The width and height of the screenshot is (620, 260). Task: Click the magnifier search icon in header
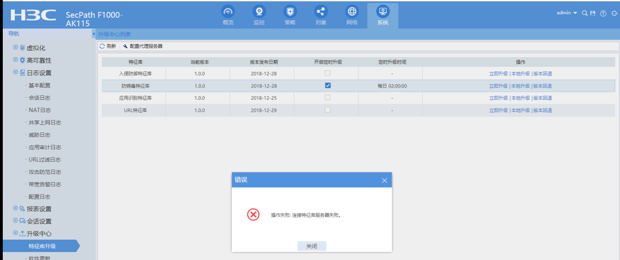585,13
